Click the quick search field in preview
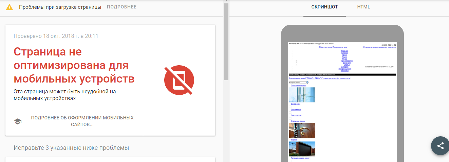 point(297,82)
